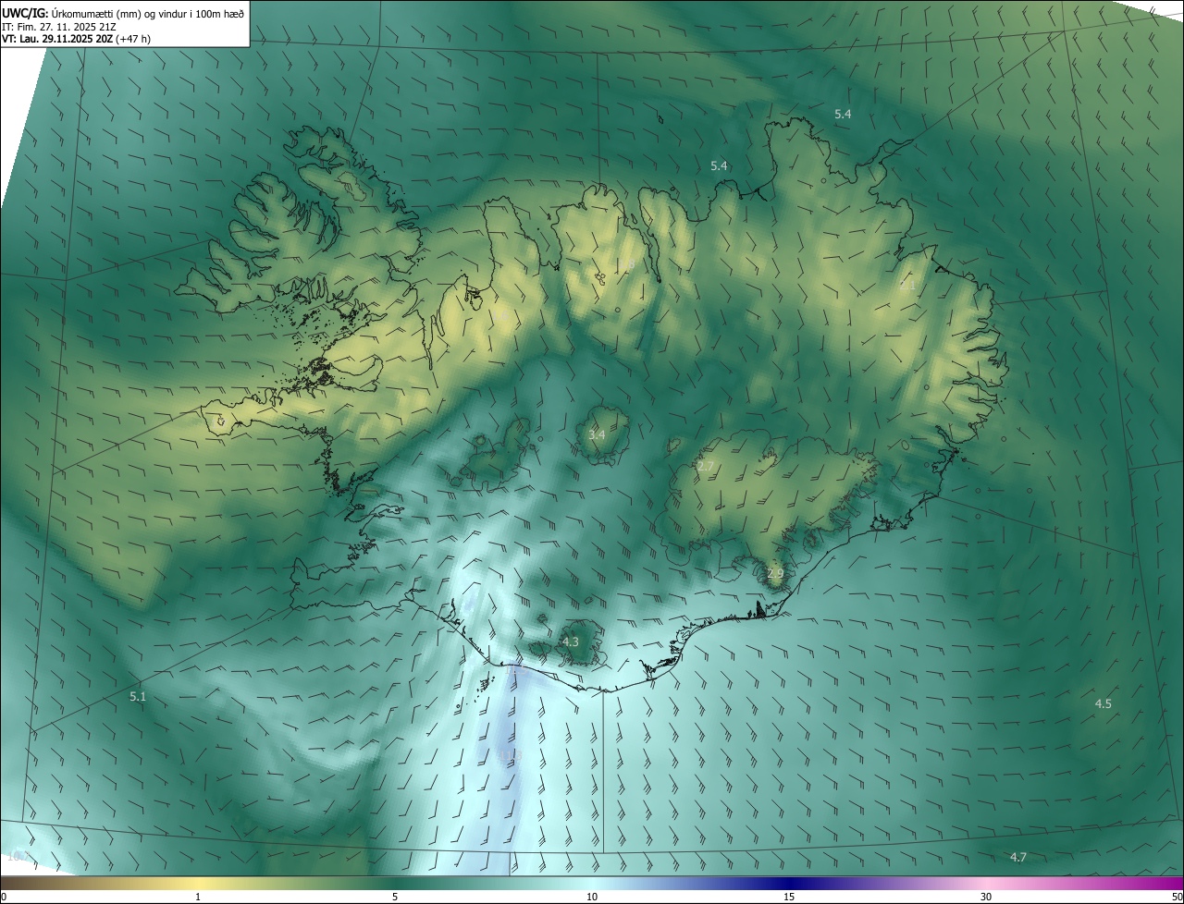Click the 4.3 value on the southern glacier
Image resolution: width=1184 pixels, height=904 pixels.
571,641
